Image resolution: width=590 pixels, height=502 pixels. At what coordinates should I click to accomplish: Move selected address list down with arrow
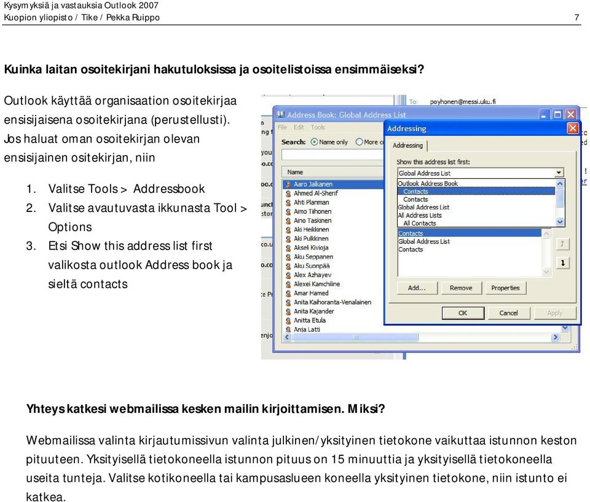pyautogui.click(x=562, y=262)
